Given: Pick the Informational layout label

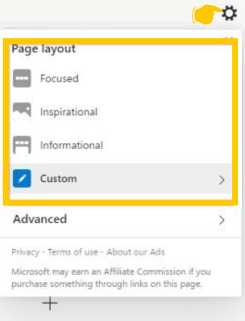Looking at the screenshot, I should 72,145.
